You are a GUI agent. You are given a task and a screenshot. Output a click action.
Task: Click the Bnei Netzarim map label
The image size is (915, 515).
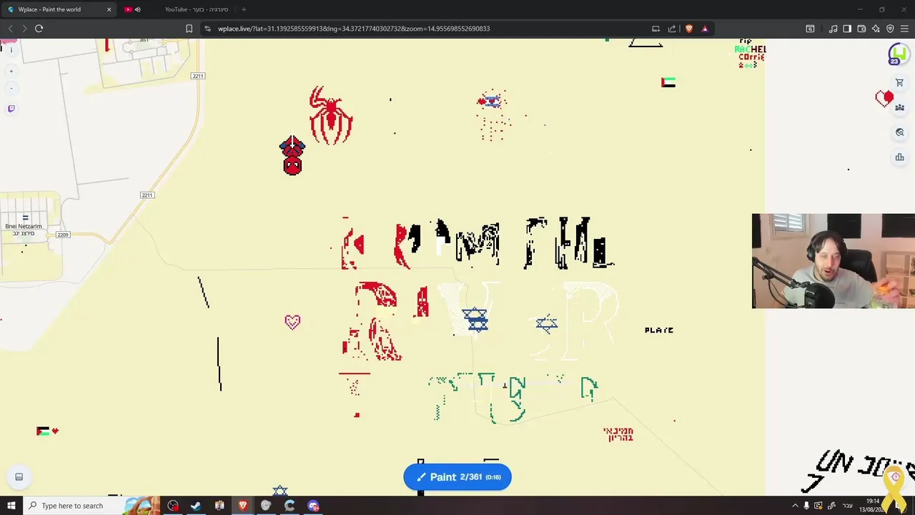(x=24, y=229)
